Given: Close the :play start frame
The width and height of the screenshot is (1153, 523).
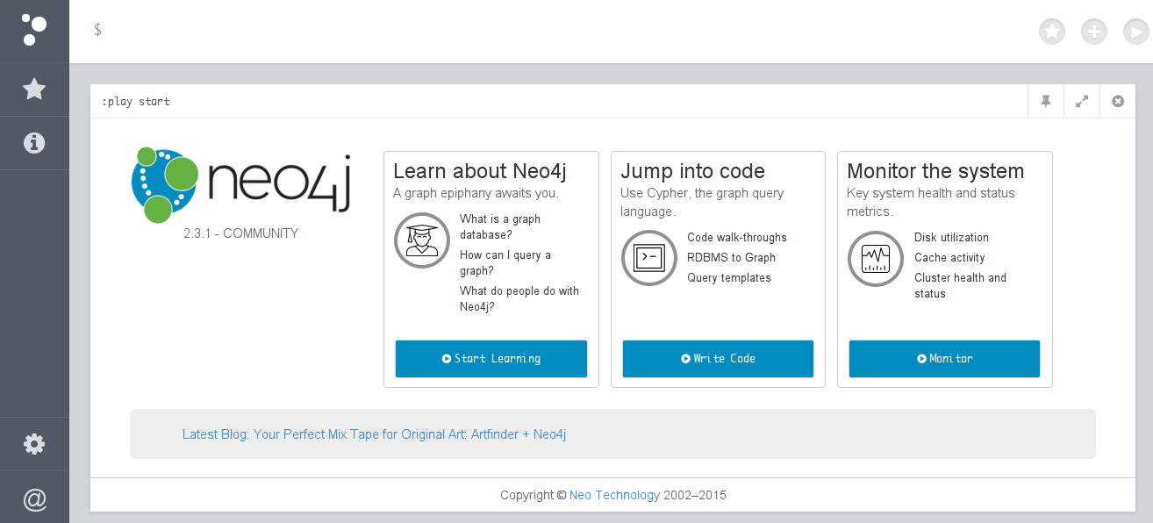Looking at the screenshot, I should [x=1118, y=101].
